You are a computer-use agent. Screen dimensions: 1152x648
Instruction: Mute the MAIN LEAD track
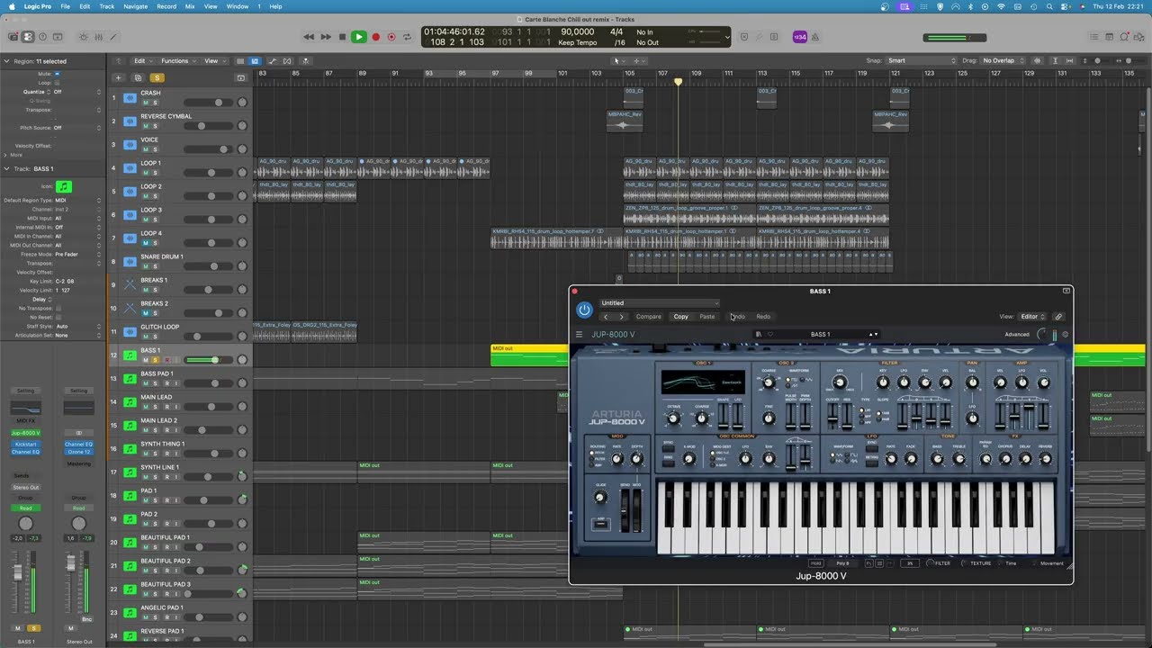point(145,407)
